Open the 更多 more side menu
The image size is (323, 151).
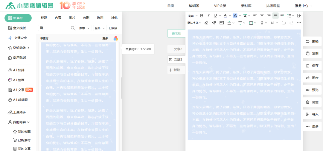pos(312,126)
